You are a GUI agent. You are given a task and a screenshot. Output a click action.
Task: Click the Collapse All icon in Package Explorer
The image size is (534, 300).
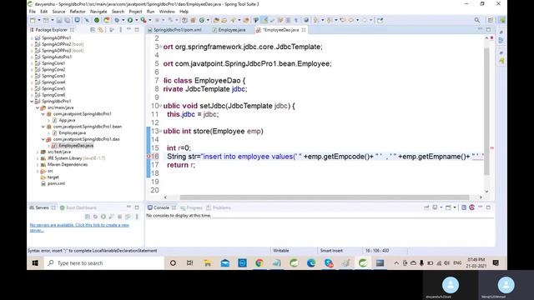(x=93, y=30)
